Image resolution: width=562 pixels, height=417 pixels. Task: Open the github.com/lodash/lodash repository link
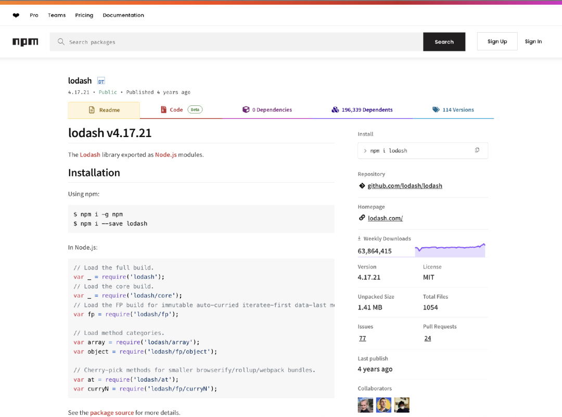[405, 185]
